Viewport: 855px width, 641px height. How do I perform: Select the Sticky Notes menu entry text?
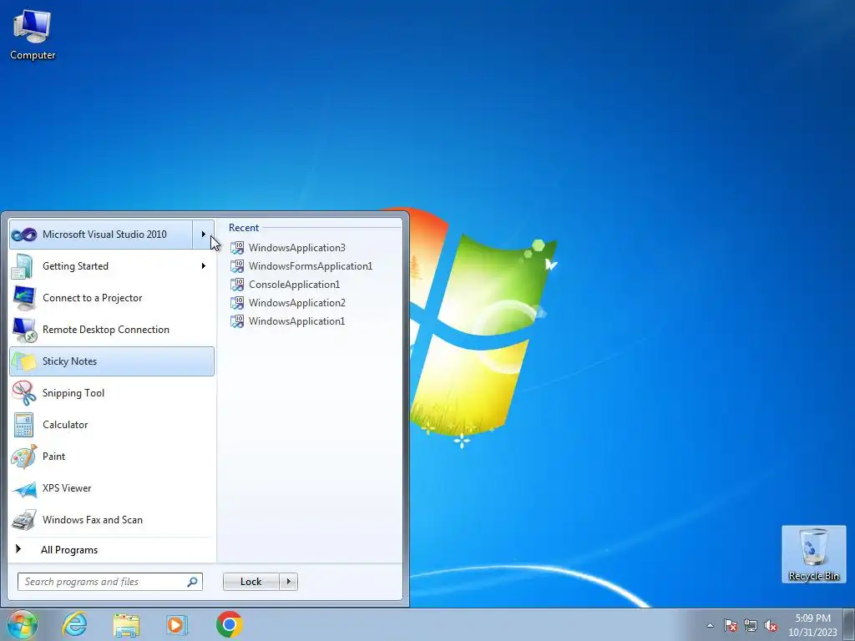(70, 361)
